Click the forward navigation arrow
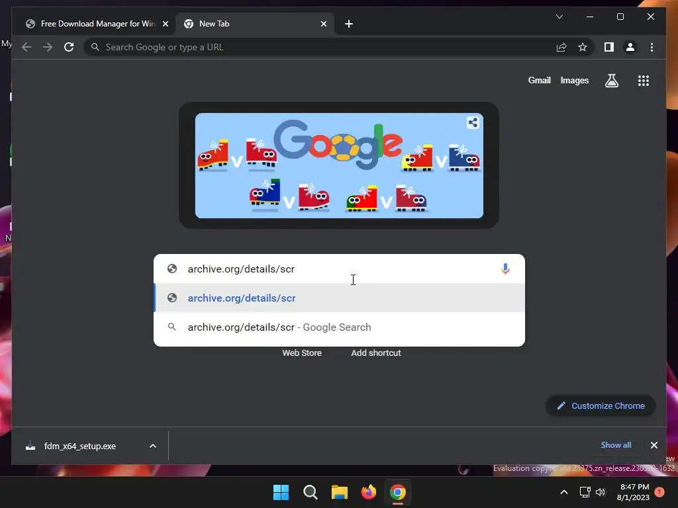The height and width of the screenshot is (508, 678). click(48, 47)
